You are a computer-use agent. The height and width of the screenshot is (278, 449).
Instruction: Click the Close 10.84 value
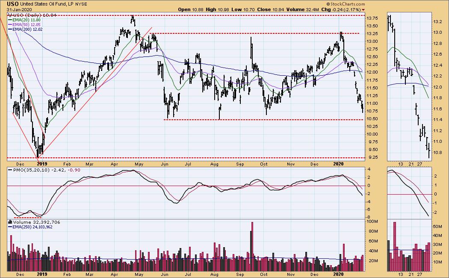coord(270,9)
